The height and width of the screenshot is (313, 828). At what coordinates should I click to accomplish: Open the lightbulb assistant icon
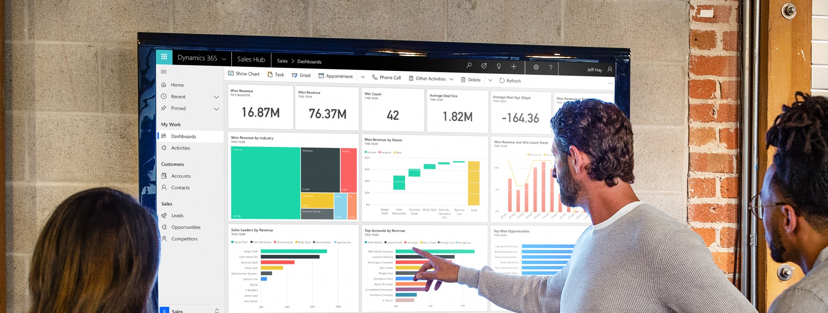(x=499, y=66)
